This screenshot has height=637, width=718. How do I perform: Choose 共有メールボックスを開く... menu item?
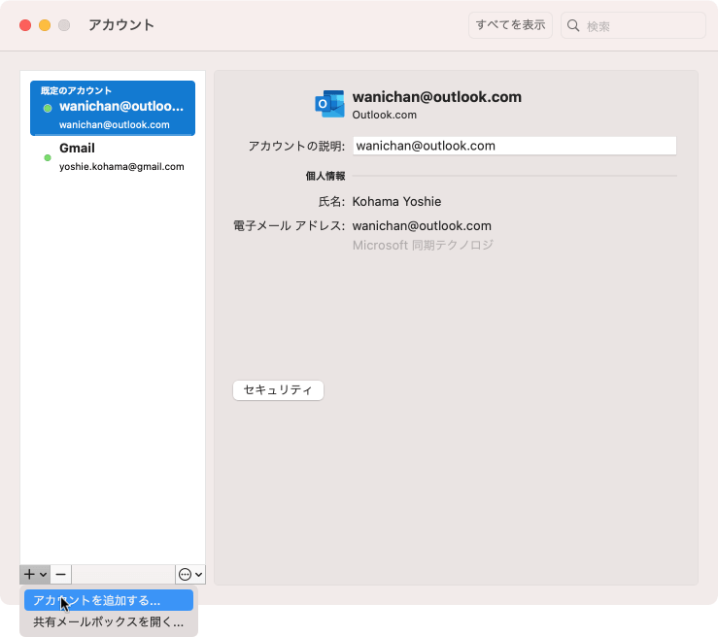(x=109, y=621)
